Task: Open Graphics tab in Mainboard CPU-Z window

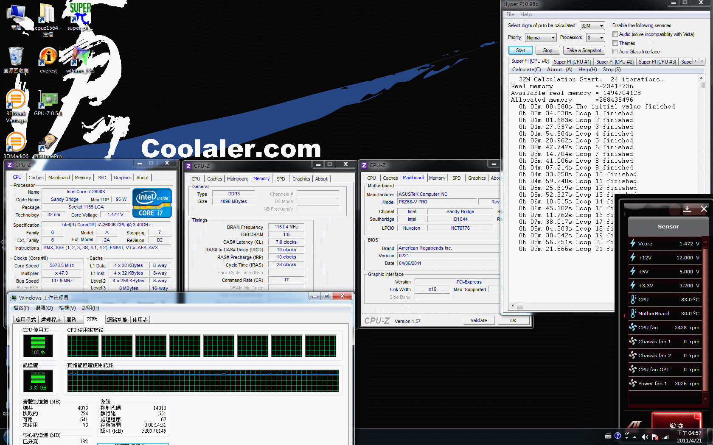Action: tap(477, 178)
